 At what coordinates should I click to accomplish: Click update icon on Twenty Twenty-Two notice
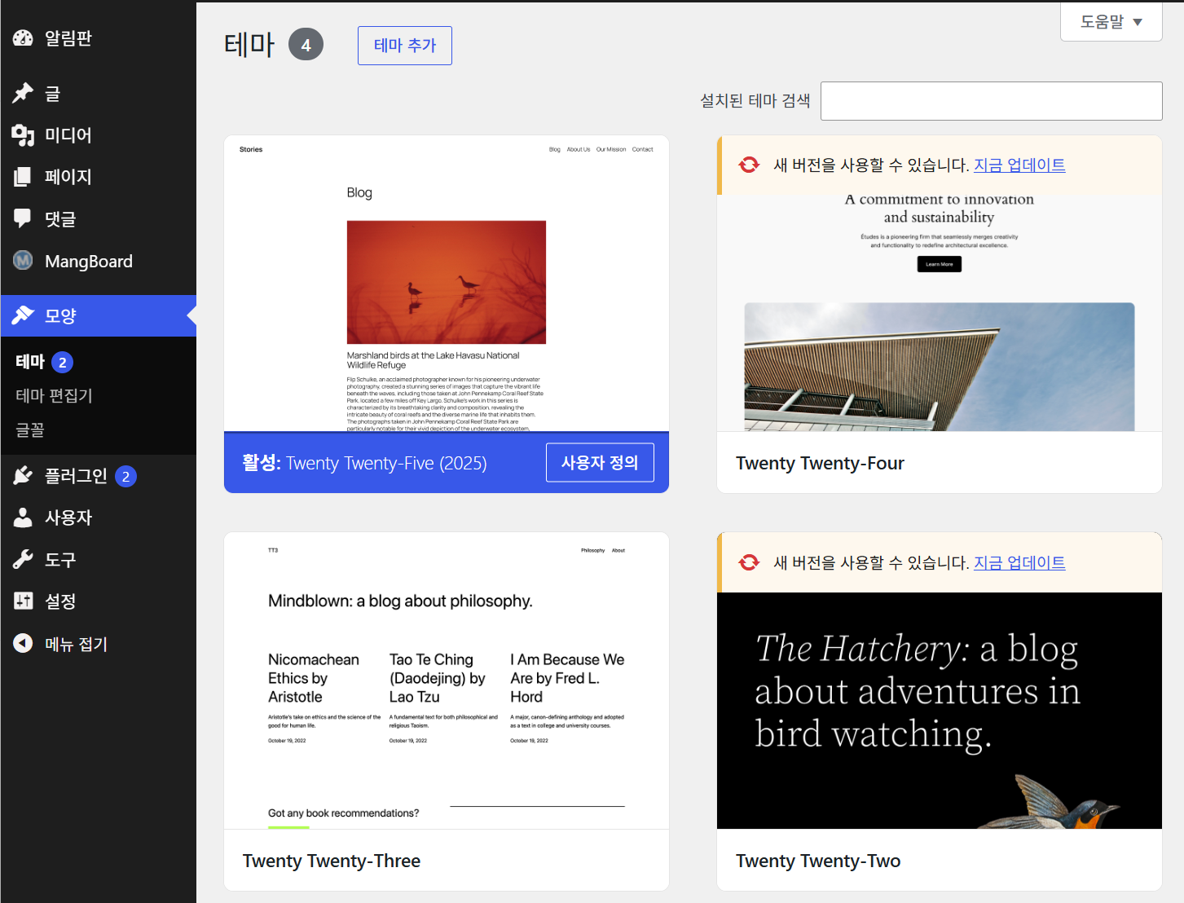tap(749, 563)
